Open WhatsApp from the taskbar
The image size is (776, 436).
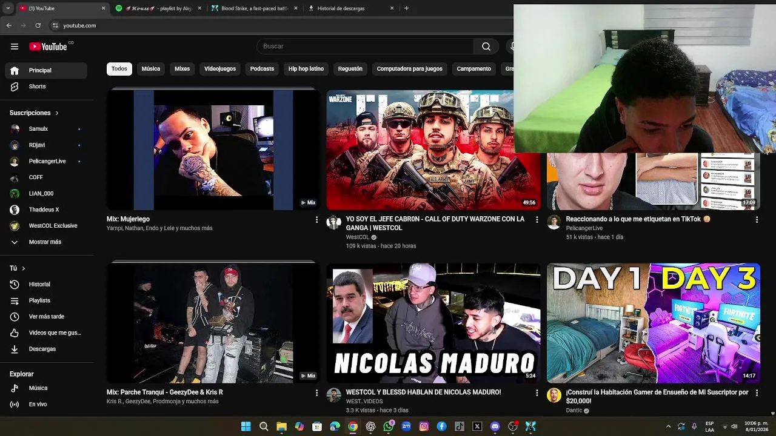pyautogui.click(x=389, y=426)
